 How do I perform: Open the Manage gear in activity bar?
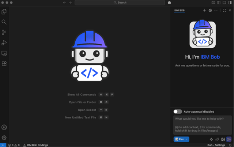point(4,137)
